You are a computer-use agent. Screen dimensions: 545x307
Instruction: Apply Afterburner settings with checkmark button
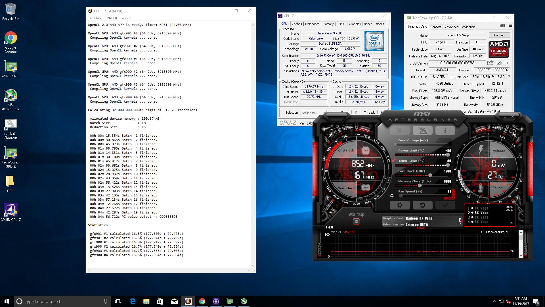[445, 205]
